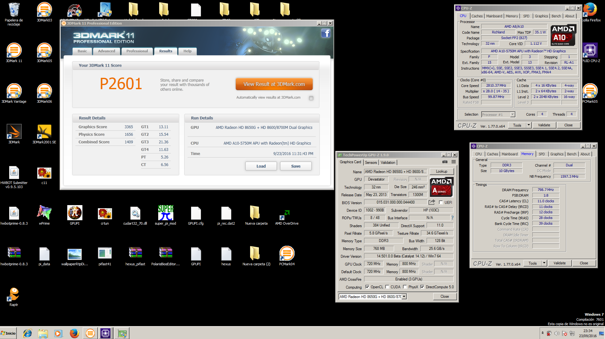Click the Graphics Score value 3365
605x339 pixels.
[129, 127]
